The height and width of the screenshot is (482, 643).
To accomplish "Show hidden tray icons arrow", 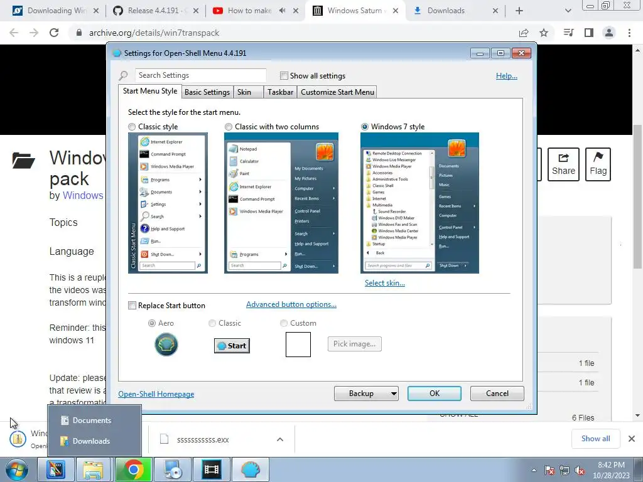I will coord(534,471).
